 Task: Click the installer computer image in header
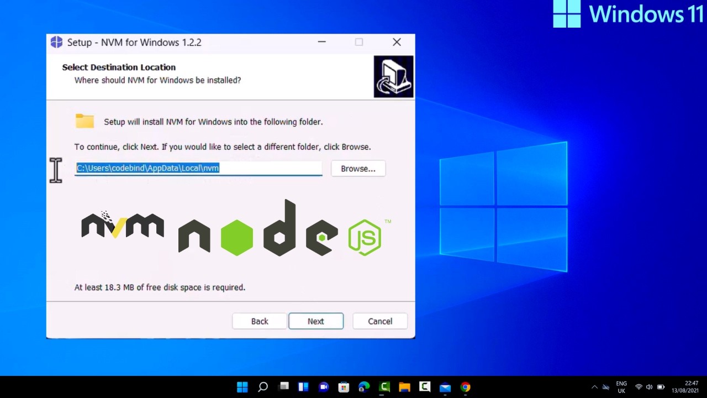(393, 76)
